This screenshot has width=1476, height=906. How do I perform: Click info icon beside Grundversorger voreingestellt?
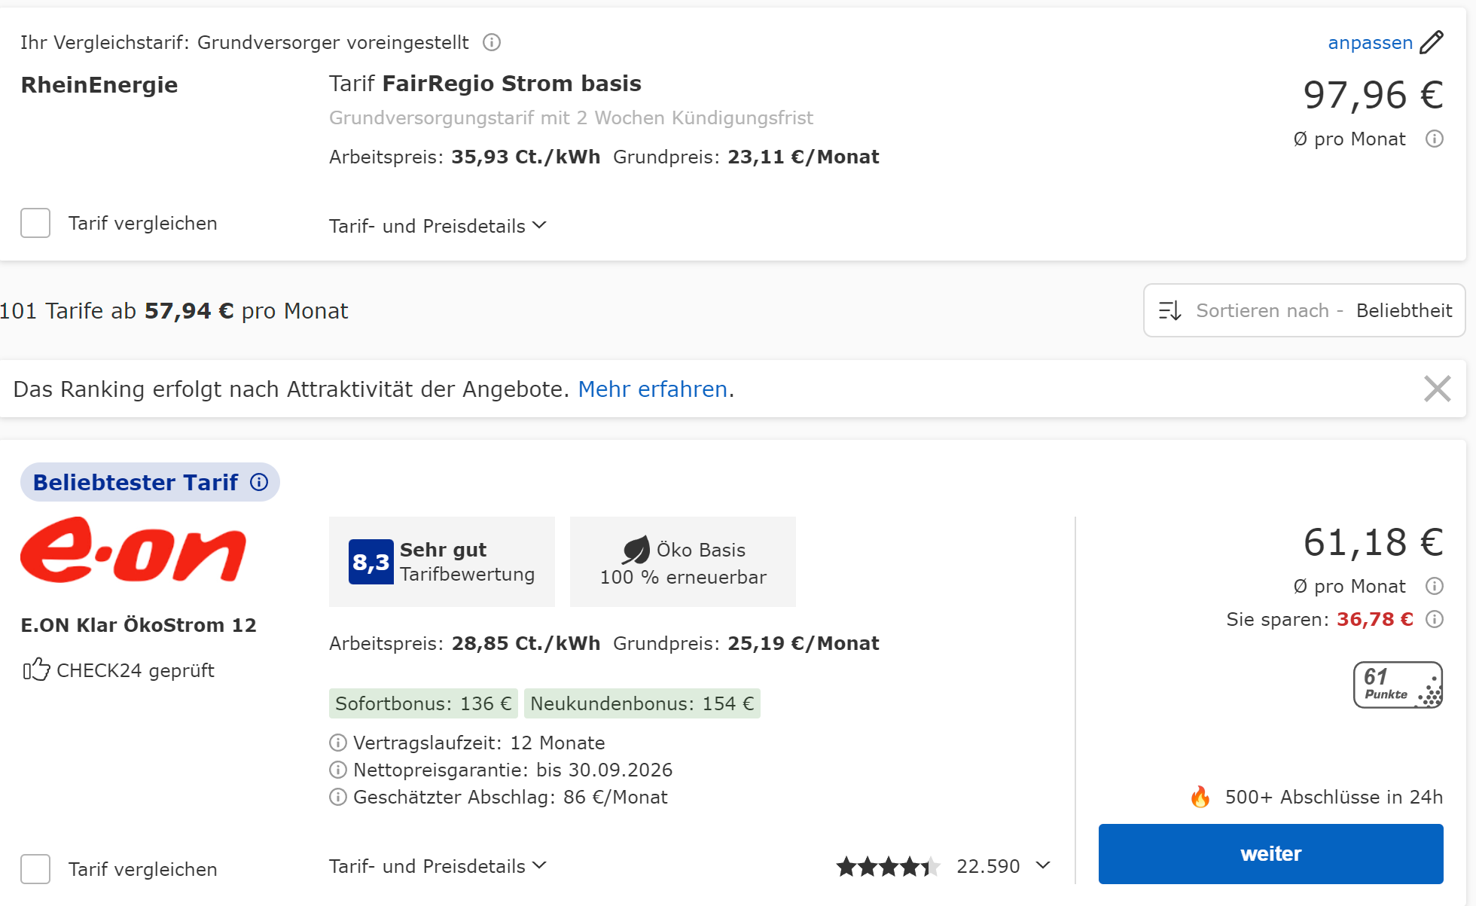point(492,42)
